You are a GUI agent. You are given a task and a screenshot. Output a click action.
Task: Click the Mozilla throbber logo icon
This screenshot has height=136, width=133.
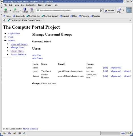(129, 10)
